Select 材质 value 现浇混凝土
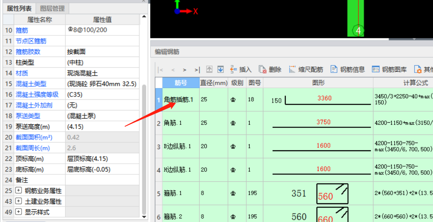The image size is (433, 222). click(x=102, y=73)
